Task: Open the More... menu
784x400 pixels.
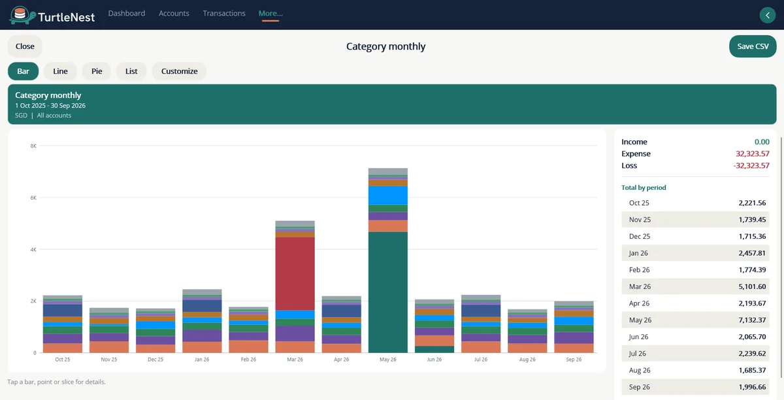Action: pos(270,13)
